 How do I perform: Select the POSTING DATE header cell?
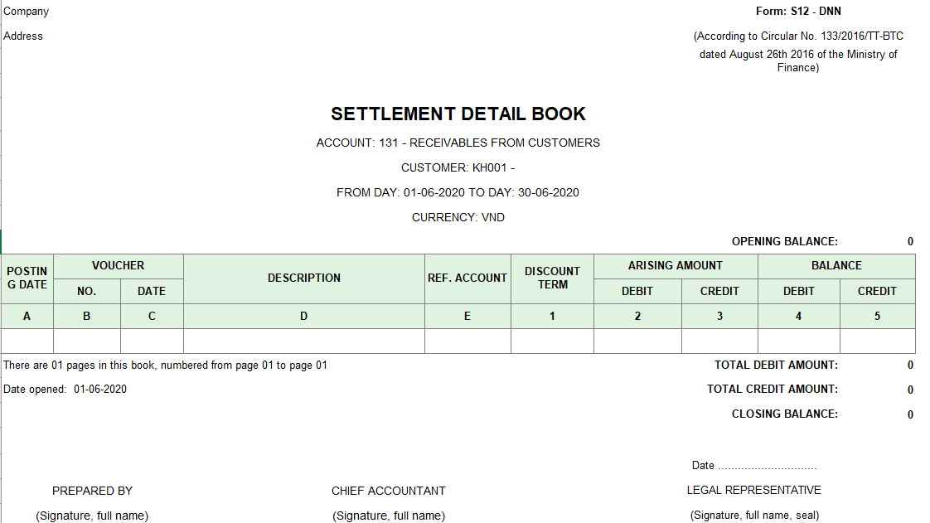[x=27, y=278]
